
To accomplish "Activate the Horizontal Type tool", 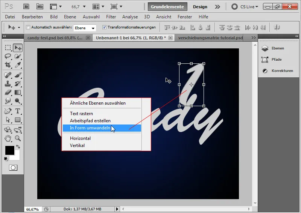I will (x=18, y=111).
